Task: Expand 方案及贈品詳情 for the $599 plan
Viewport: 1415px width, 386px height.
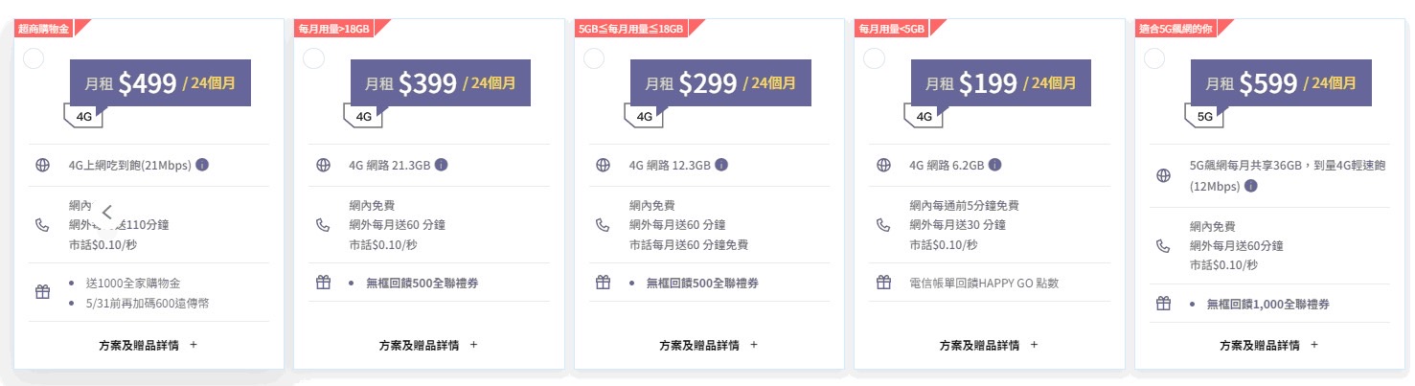Action: [1269, 345]
